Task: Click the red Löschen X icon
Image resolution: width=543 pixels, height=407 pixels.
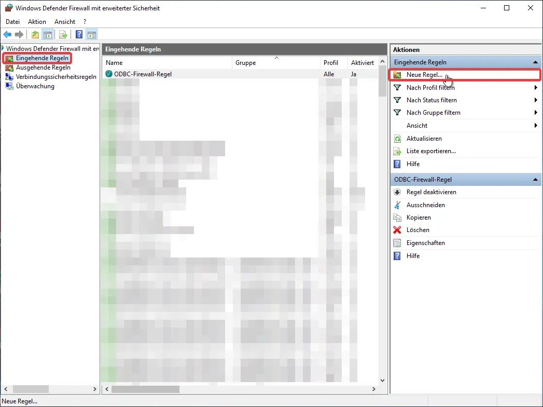Action: click(x=397, y=230)
